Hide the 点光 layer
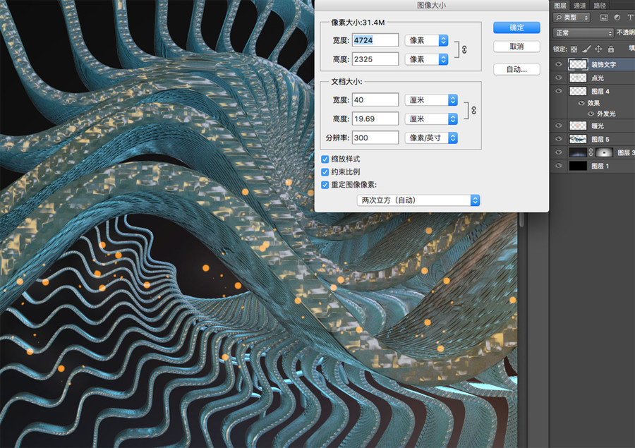This screenshot has height=448, width=635. click(x=559, y=78)
